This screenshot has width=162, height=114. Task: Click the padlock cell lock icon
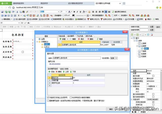(89, 12)
